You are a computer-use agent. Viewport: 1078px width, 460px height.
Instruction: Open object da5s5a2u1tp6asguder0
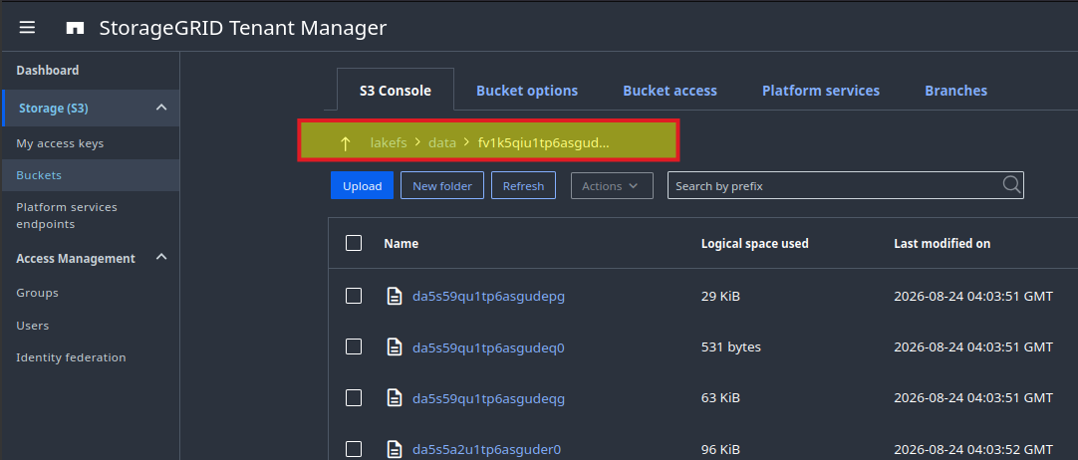click(x=487, y=450)
